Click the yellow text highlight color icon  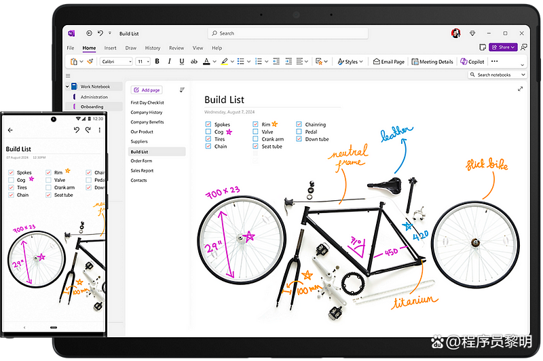(224, 62)
